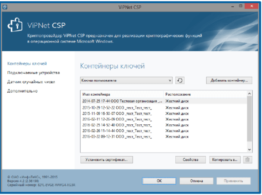Open the Контейнеры ключей section
Image resolution: width=262 pixels, height=195 pixels.
point(27,64)
